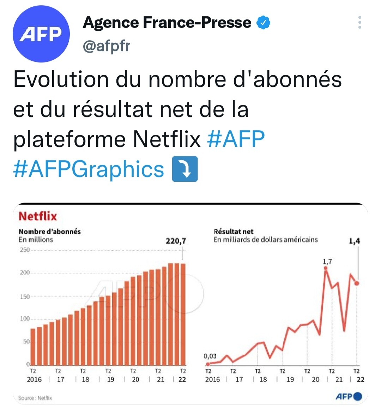Click the red 1,7 peak data point

(326, 268)
